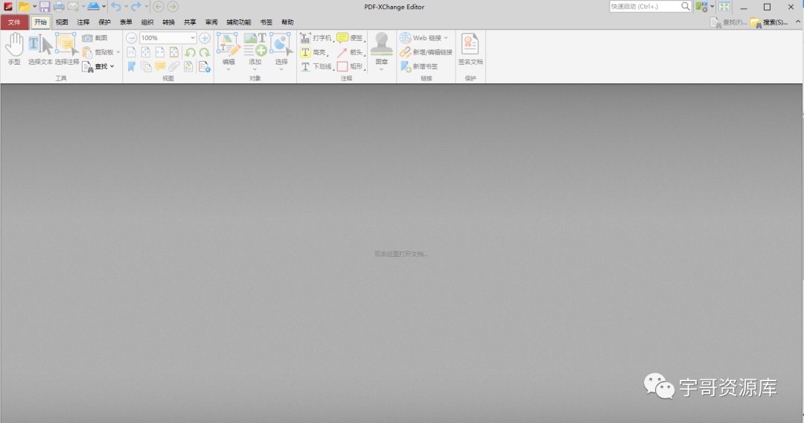Switch to the Review (审阅) tab

(x=211, y=22)
